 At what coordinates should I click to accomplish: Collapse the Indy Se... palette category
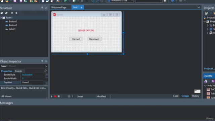click(x=205, y=86)
